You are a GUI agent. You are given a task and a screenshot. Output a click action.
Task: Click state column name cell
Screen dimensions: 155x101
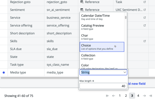61,57
